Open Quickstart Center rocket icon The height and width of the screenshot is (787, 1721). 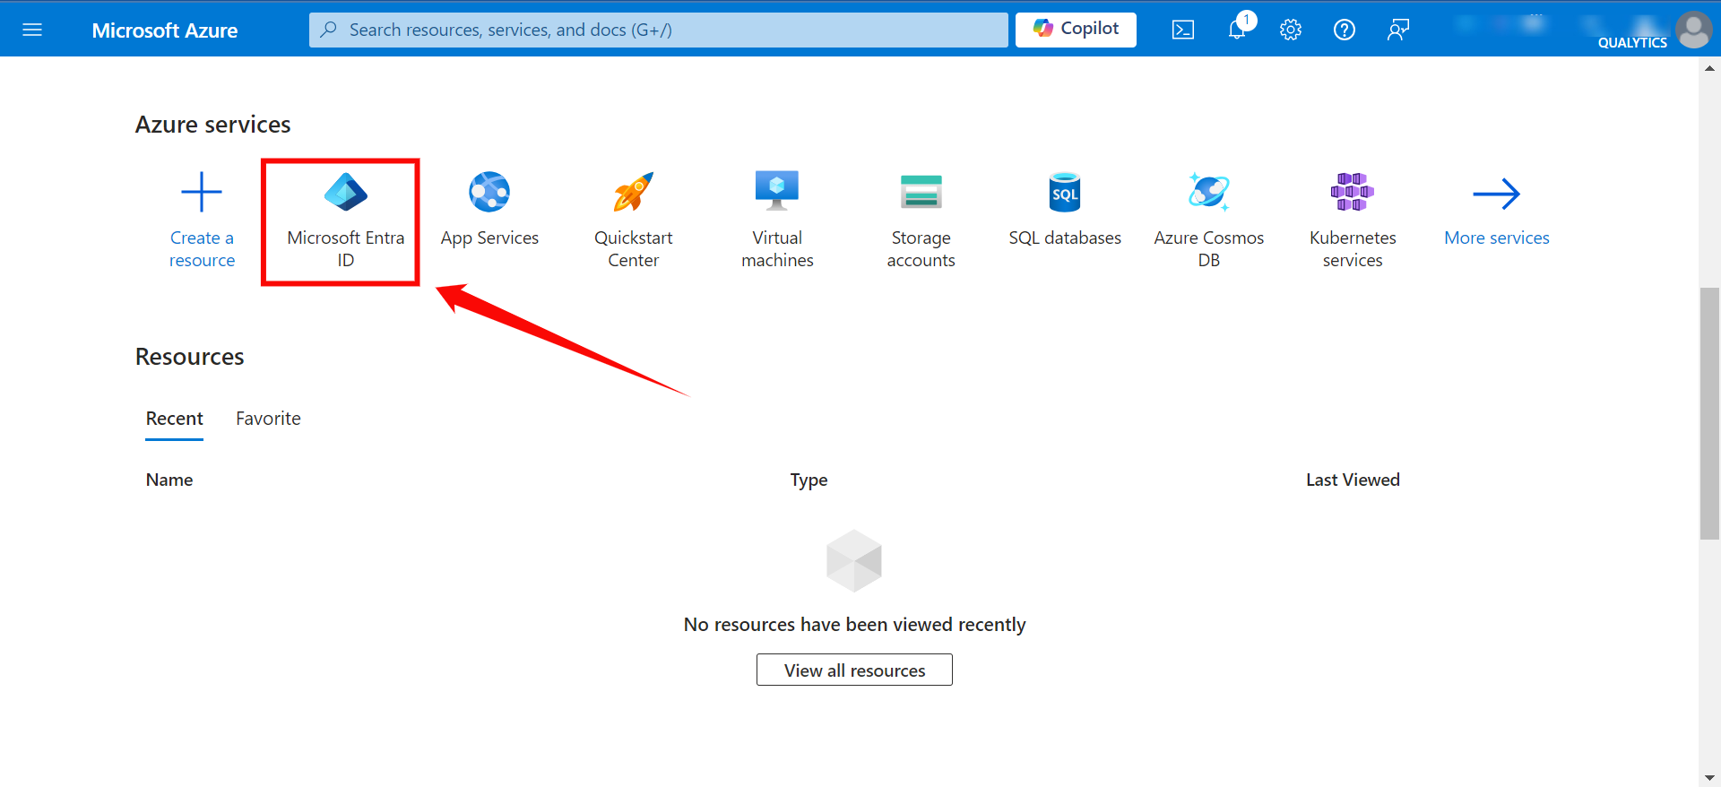coord(634,192)
